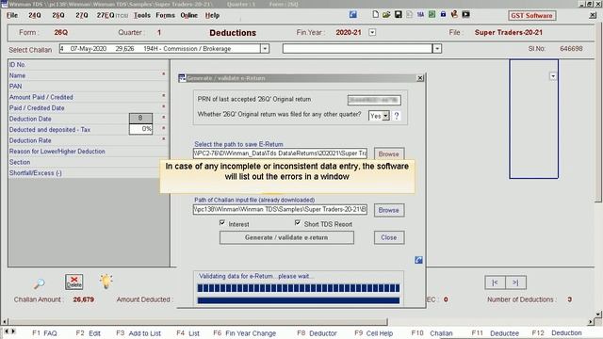Click F11 Deductee shortcut
The width and height of the screenshot is (603, 339).
tap(496, 333)
